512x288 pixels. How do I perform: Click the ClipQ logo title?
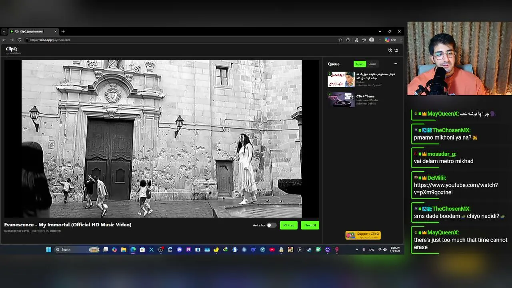[11, 49]
